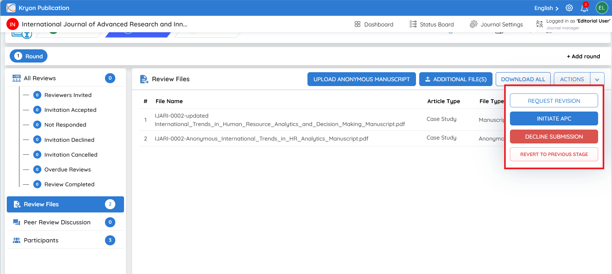
Task: Click the ACTIONS button
Action: tap(572, 79)
